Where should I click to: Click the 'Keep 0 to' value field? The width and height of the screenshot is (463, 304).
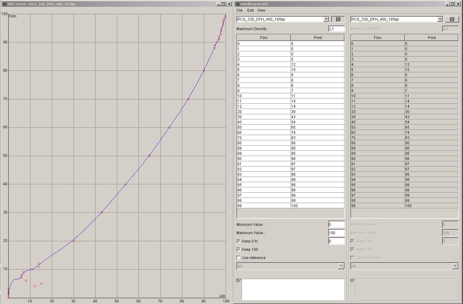click(x=336, y=241)
